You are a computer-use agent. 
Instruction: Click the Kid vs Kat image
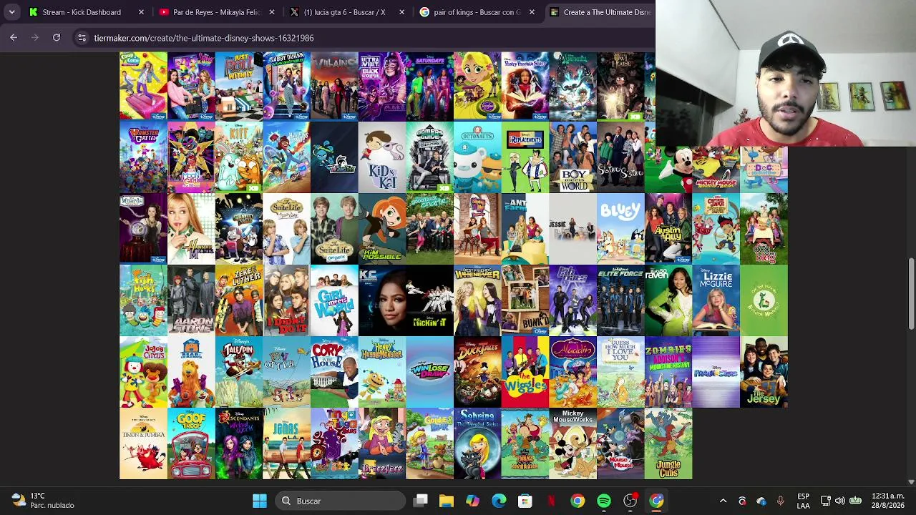pyautogui.click(x=382, y=157)
